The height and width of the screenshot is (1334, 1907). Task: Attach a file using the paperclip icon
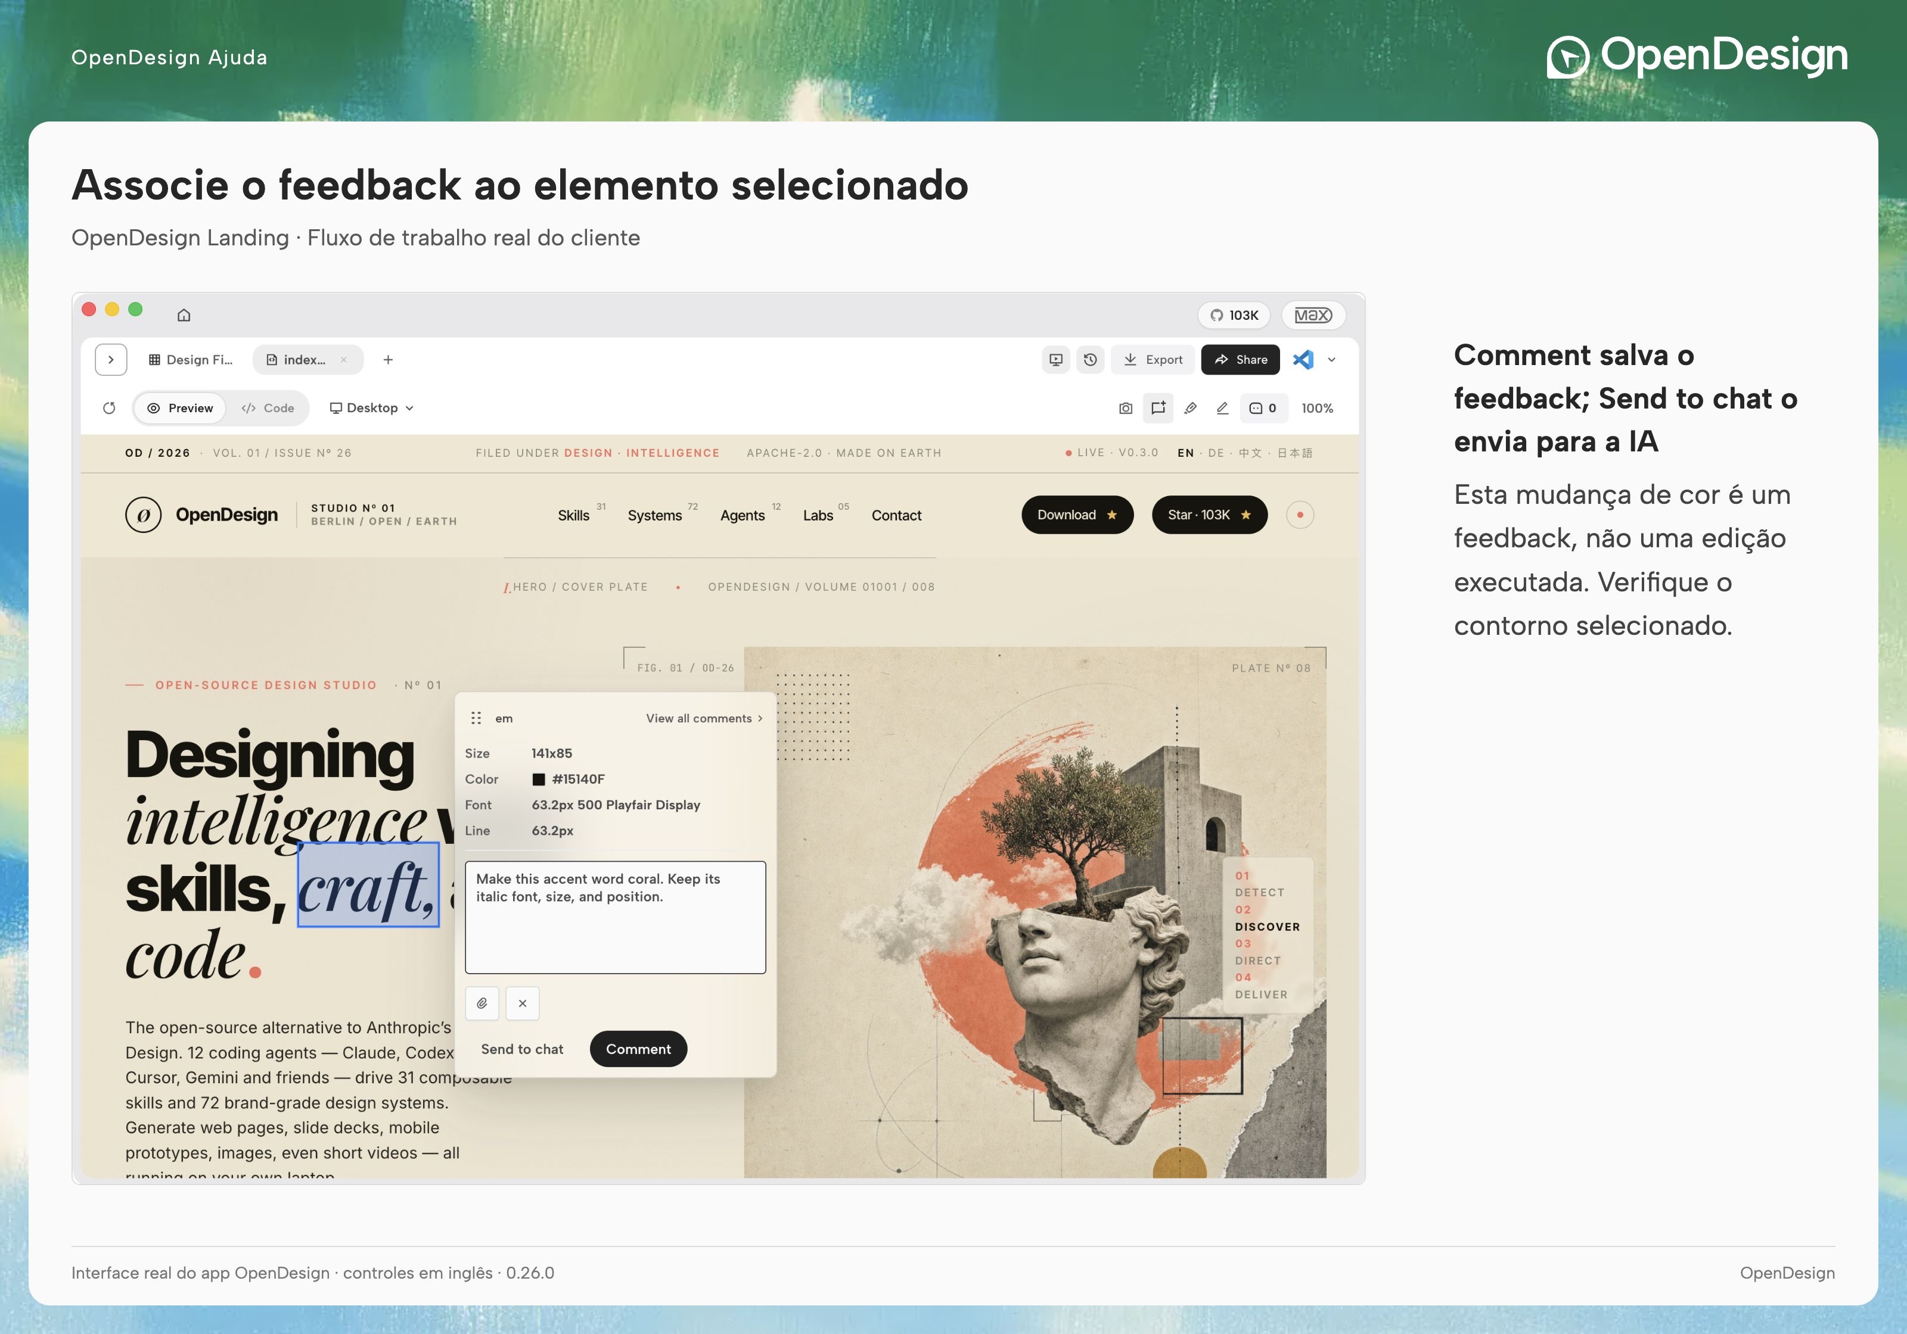coord(482,1003)
